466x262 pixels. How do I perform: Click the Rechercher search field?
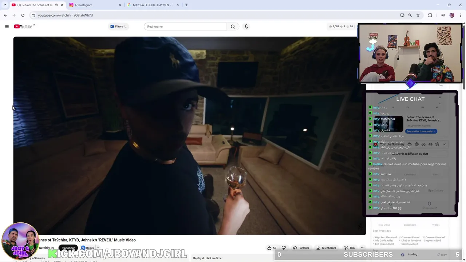tap(185, 27)
